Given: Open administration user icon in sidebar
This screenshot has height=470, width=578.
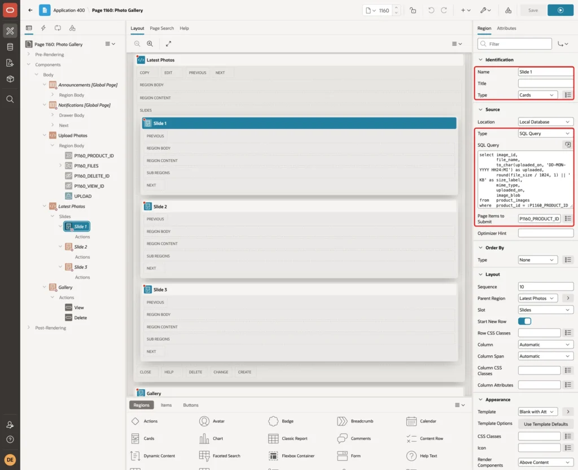Looking at the screenshot, I should tap(10, 425).
